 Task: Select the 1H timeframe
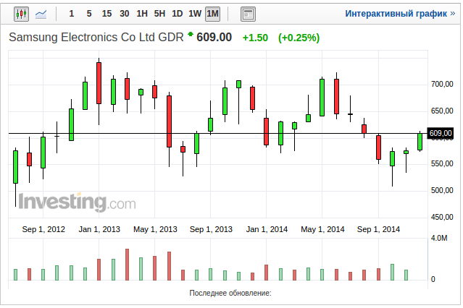point(142,14)
